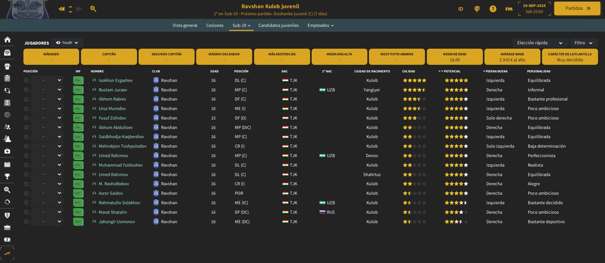Image resolution: width=605 pixels, height=263 pixels.
Task: Open the world face icon in top bar
Action: click(x=477, y=9)
